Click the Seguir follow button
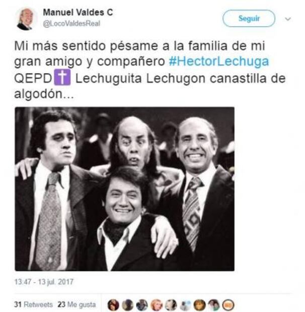Screen dimensions: 305x312 point(249,19)
